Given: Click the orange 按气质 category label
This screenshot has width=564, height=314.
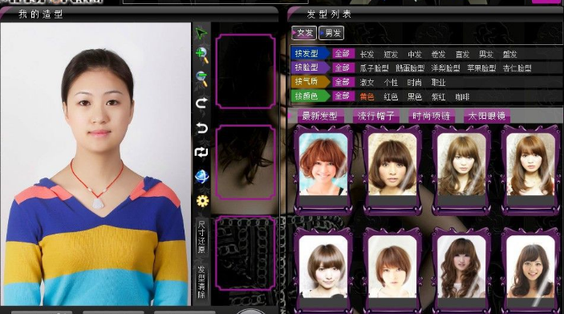Looking at the screenshot, I should [310, 82].
